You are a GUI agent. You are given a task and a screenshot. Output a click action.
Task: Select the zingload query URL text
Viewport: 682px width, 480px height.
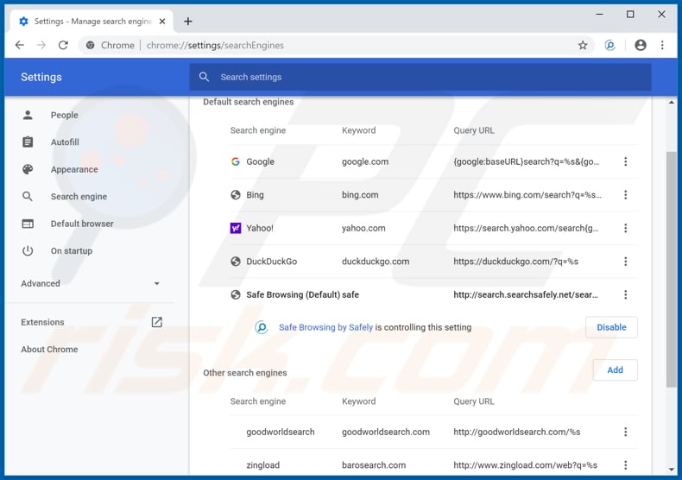coord(526,465)
